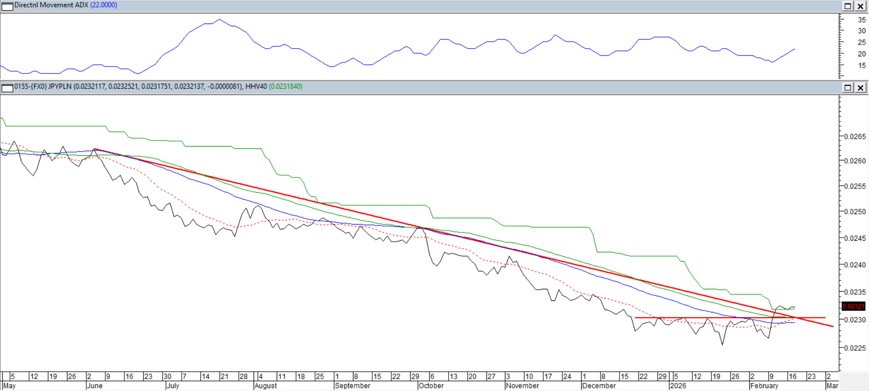Click the 35 level on ADX scale
869x391 pixels.
coord(862,20)
